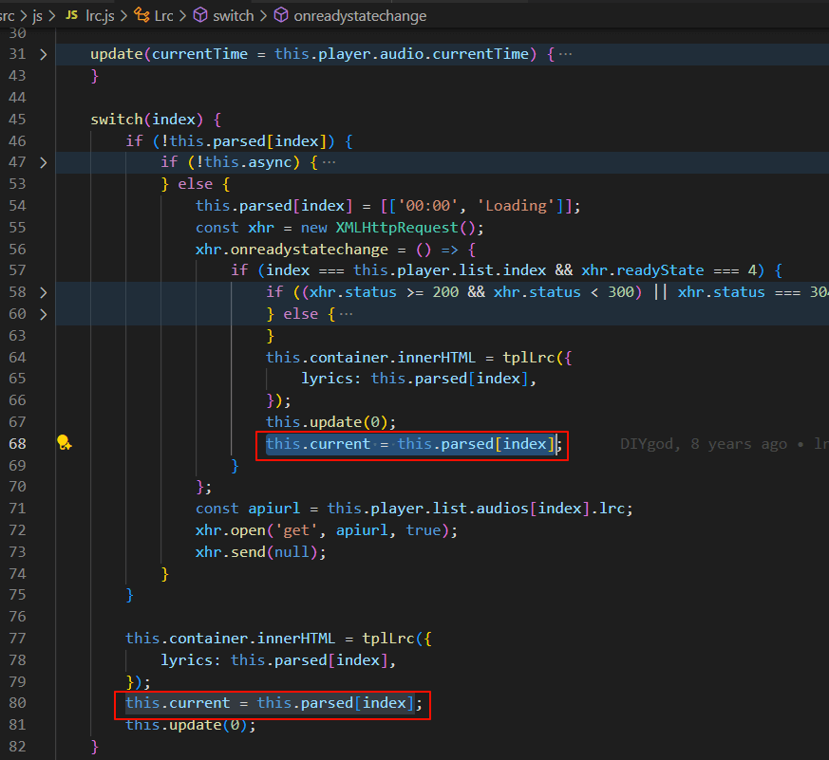Click the tplLrc call on line 64

coord(529,358)
